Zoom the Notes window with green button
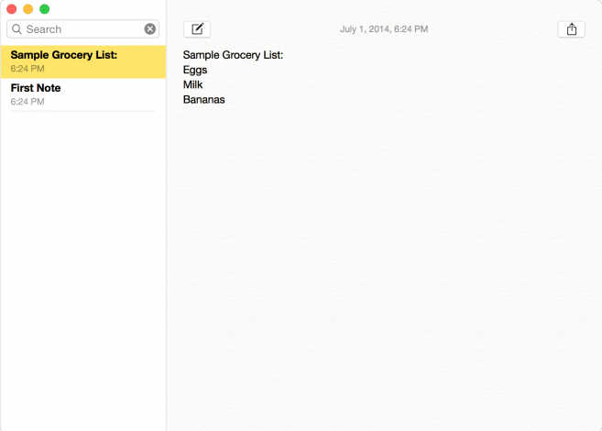The image size is (602, 431). coord(45,9)
